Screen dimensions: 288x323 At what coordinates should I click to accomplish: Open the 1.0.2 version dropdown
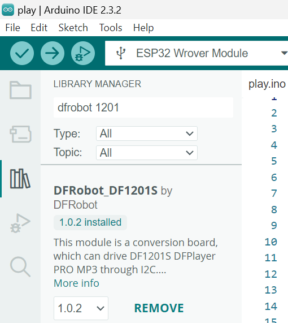tap(81, 308)
